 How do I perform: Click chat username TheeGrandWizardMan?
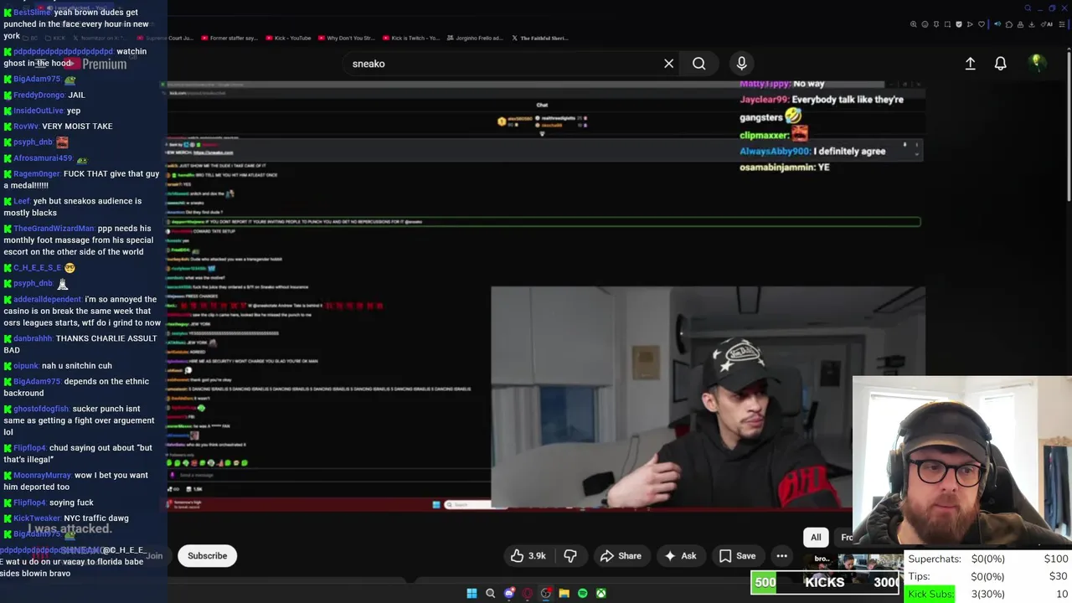(x=54, y=229)
